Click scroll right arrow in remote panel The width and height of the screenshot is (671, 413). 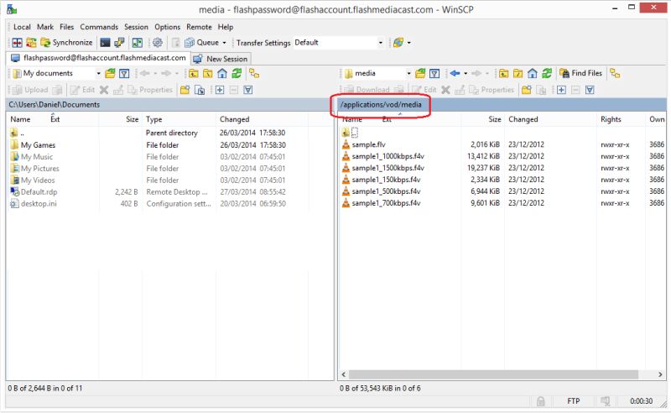[x=660, y=374]
